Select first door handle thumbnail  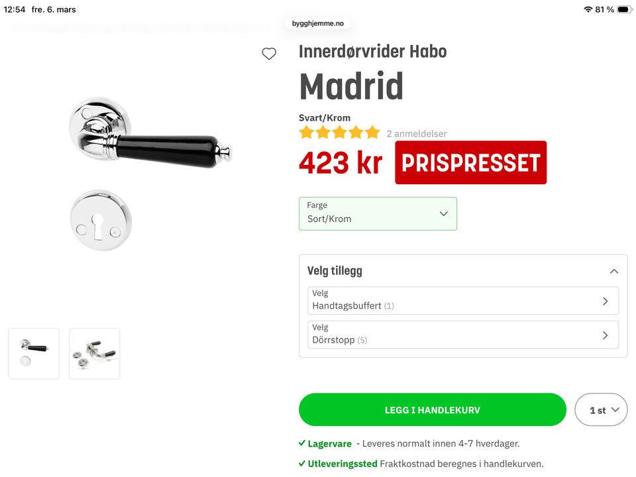[34, 354]
